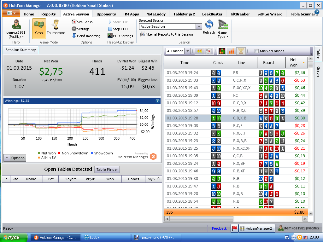Select Cash game mode
Screen dimensions: 323x242
coord(39,29)
